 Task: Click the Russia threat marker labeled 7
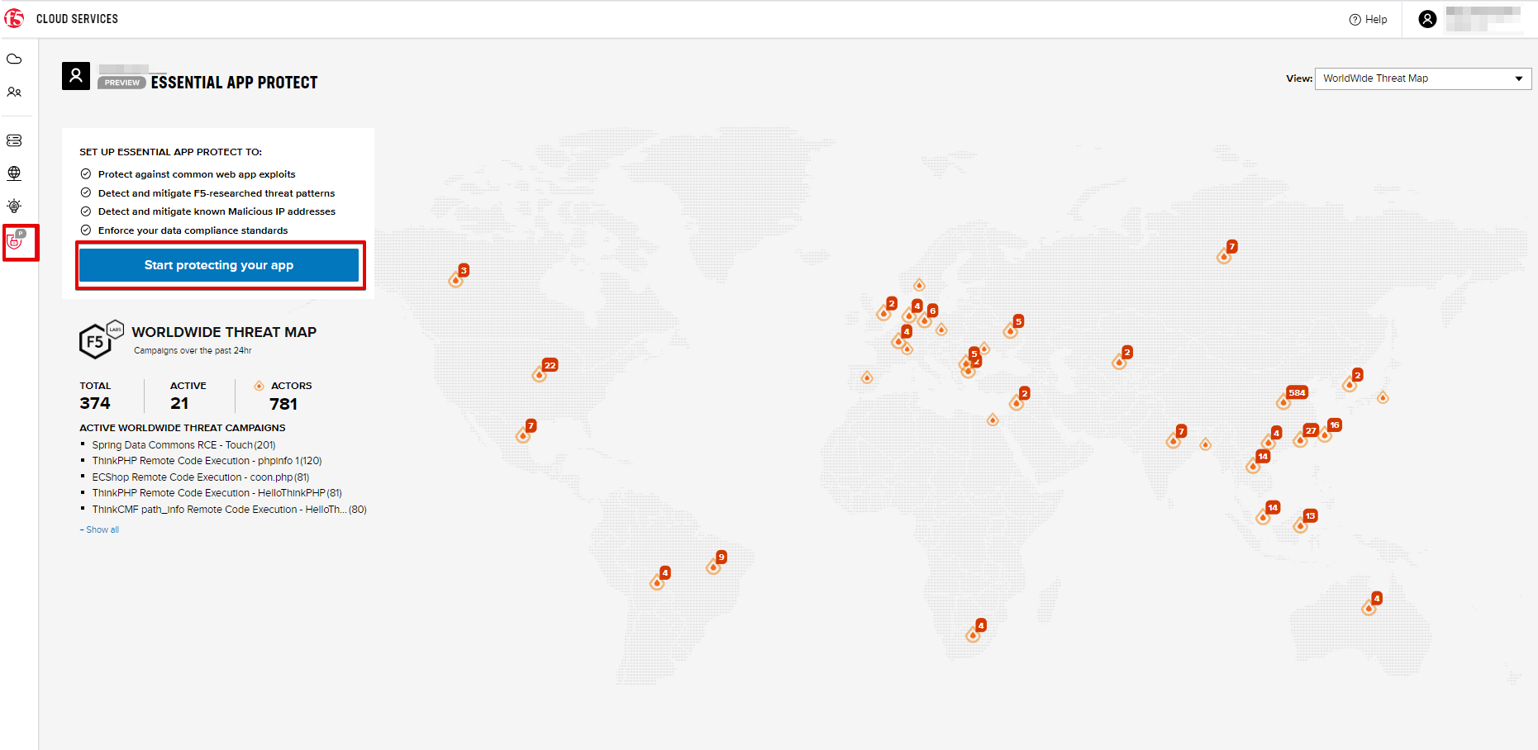(x=1227, y=252)
